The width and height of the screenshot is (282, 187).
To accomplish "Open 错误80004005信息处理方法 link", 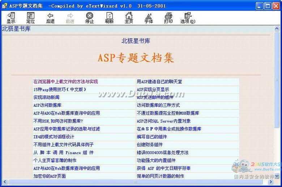I will coord(163,153).
